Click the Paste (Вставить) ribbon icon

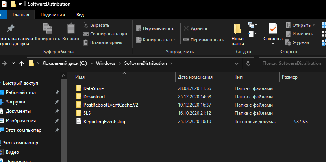pos(71,29)
